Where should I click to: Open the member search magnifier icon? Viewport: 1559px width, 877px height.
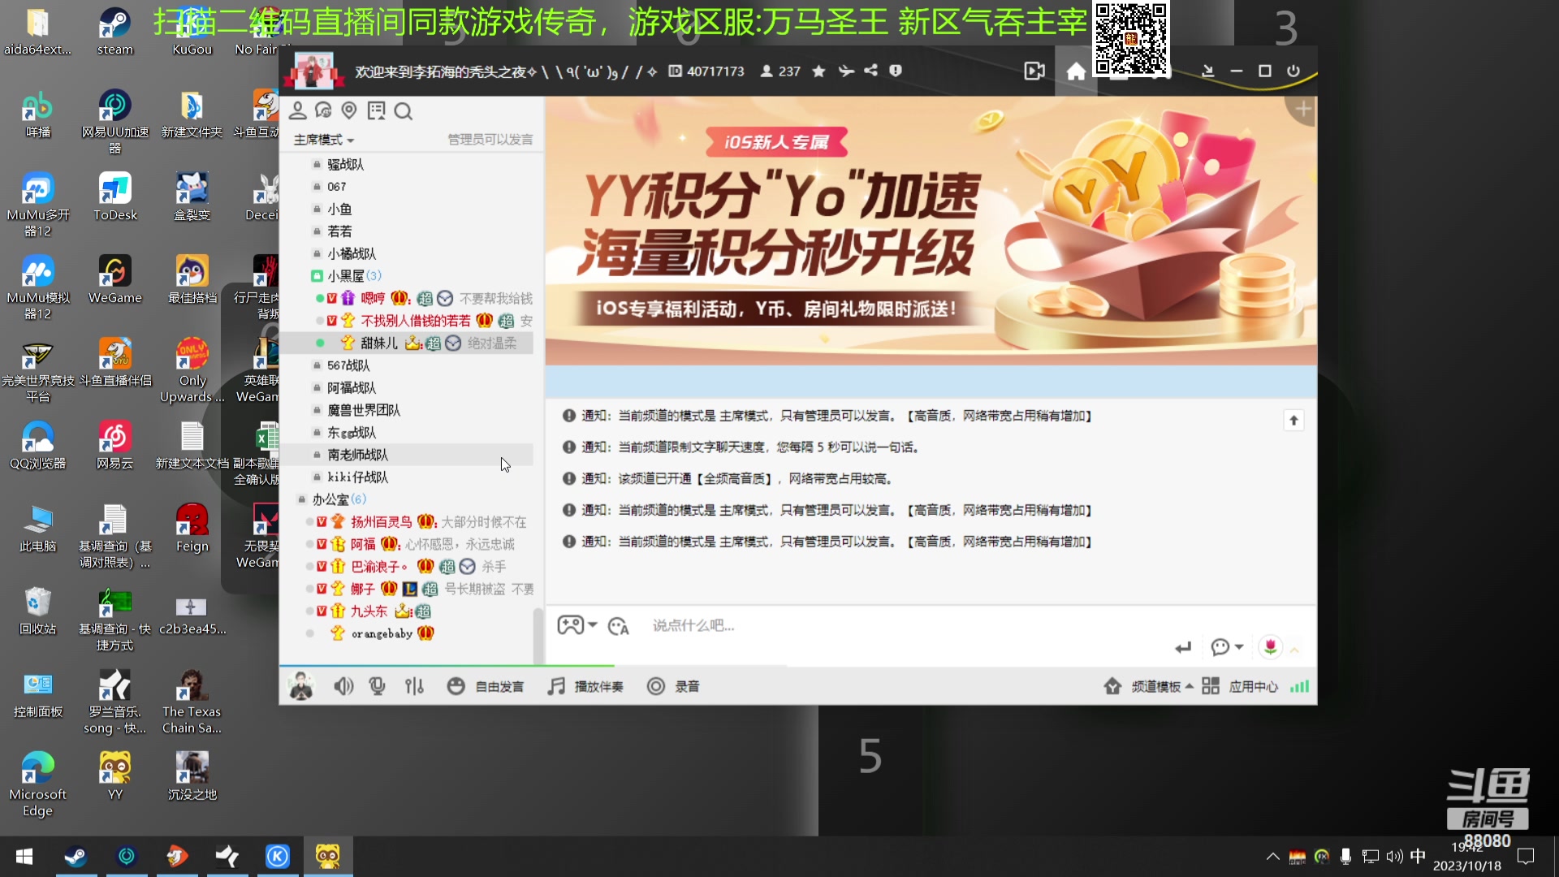click(x=404, y=111)
